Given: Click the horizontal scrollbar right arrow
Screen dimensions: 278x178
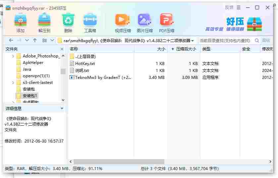Looking at the screenshot, I should (270, 161).
